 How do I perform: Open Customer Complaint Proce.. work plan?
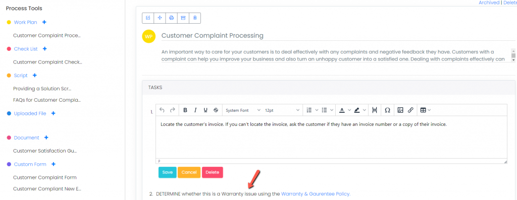[x=47, y=35]
